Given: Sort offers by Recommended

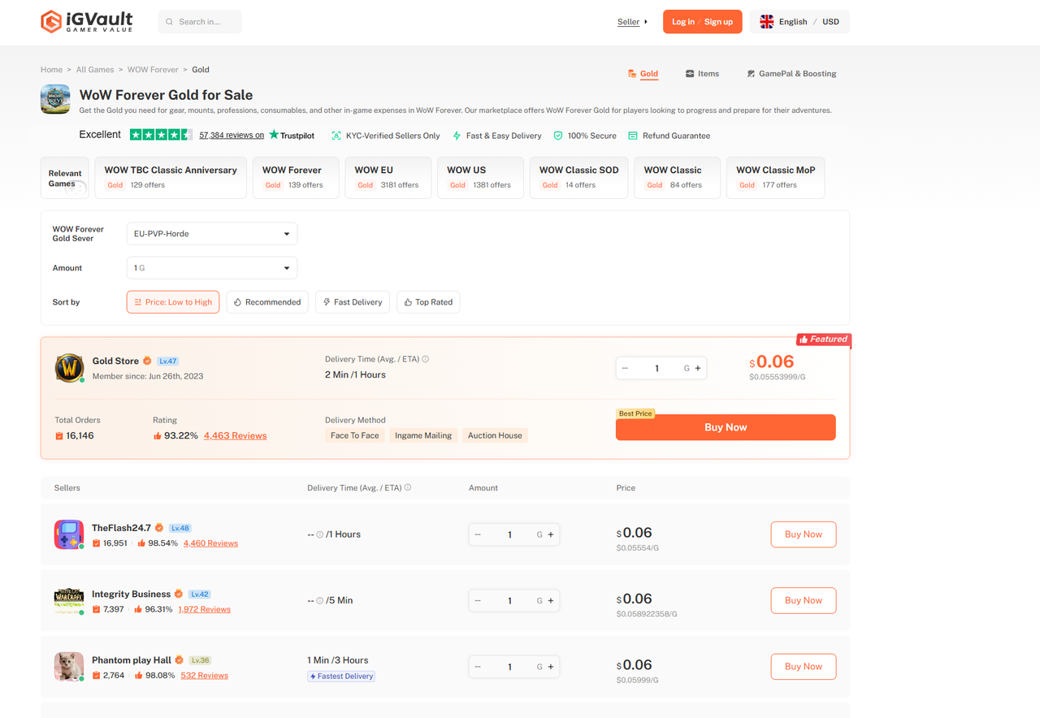Looking at the screenshot, I should point(267,302).
